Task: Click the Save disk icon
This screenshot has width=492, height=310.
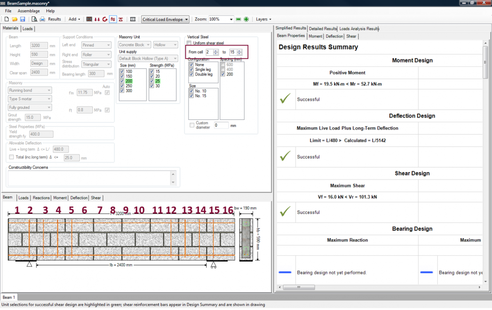Action: [22, 19]
